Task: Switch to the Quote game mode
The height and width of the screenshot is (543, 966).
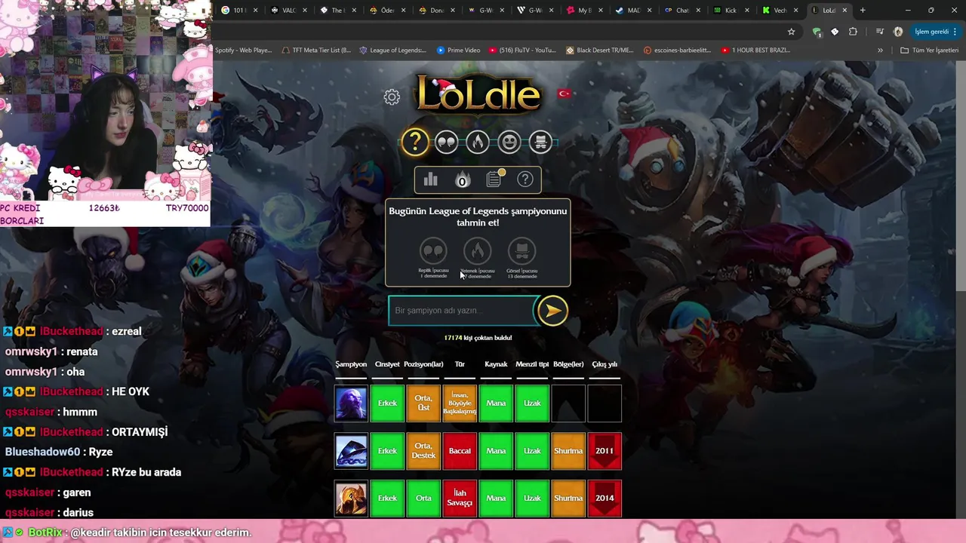Action: pos(447,141)
